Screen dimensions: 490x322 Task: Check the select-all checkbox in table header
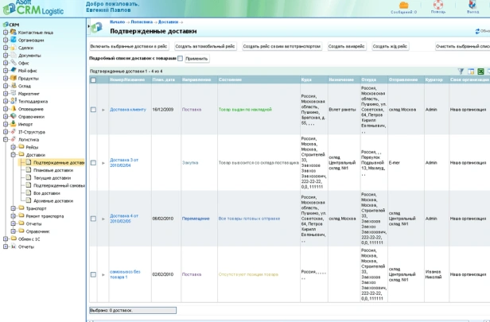[93, 80]
